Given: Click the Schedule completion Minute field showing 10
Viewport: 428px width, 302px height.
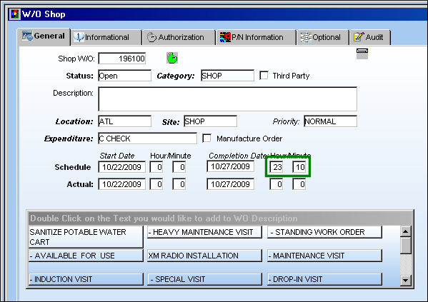Looking at the screenshot, I should (299, 167).
